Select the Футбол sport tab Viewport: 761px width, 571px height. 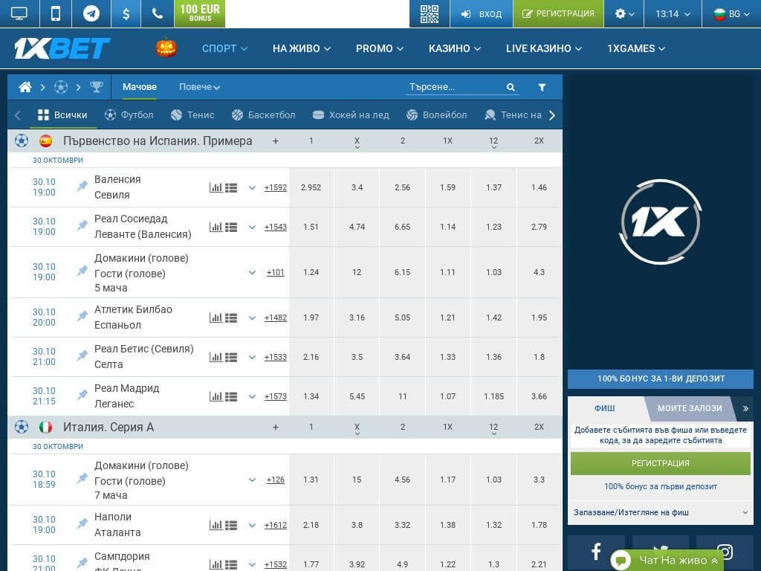tap(129, 115)
